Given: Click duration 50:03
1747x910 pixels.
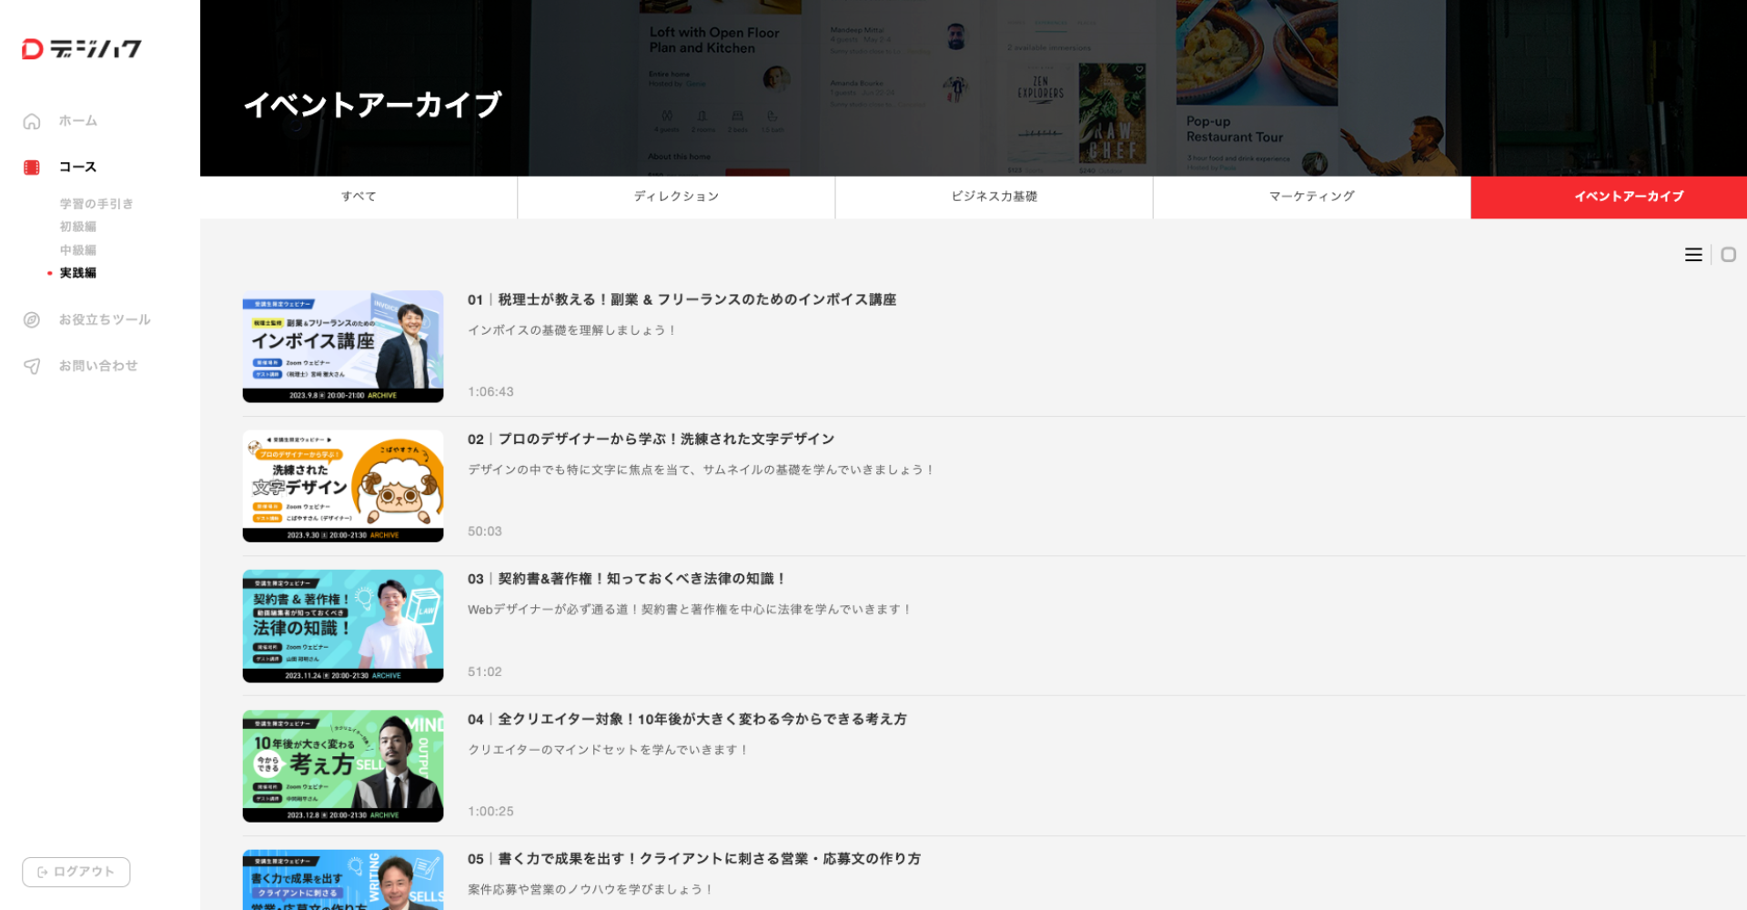Looking at the screenshot, I should tap(485, 531).
